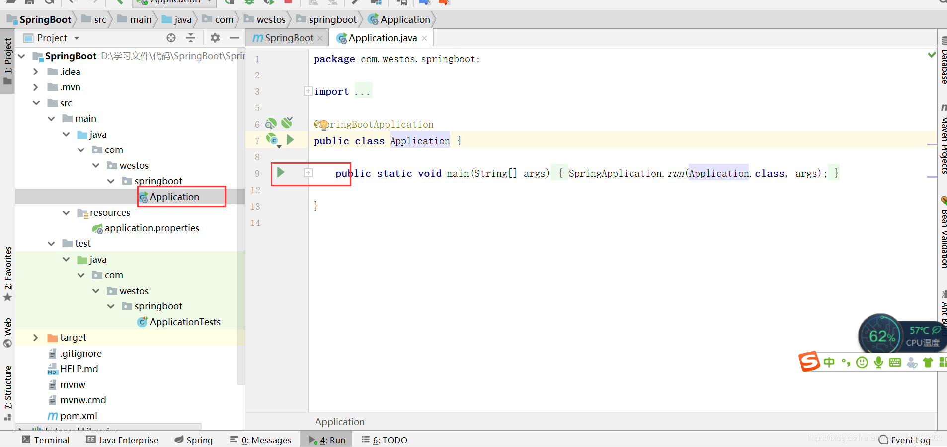This screenshot has height=447, width=947.
Task: Toggle the 1: Project side tool tab
Action: (x=7, y=61)
